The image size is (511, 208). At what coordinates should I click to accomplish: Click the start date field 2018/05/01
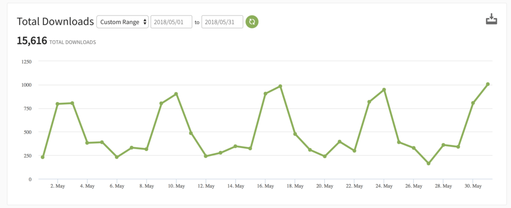click(x=171, y=21)
